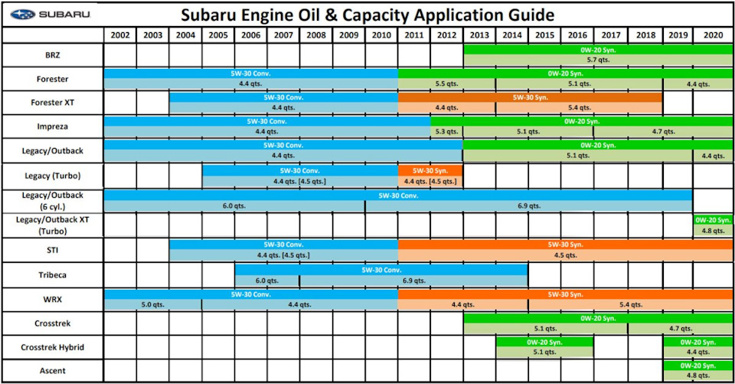Click the Legacy/Outback 5.1 qts. cell
The image size is (735, 384).
click(x=578, y=156)
